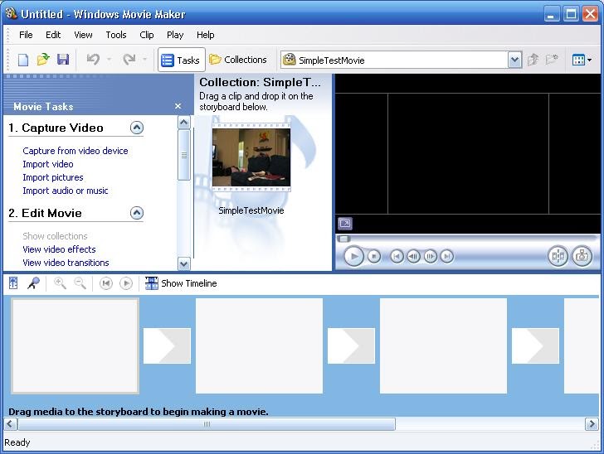
Task: Toggle the Tasks pane button
Action: [x=181, y=60]
